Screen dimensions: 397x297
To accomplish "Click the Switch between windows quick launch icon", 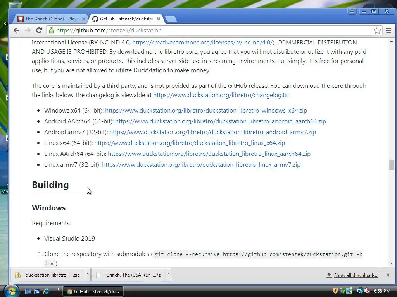I will pos(37,292).
